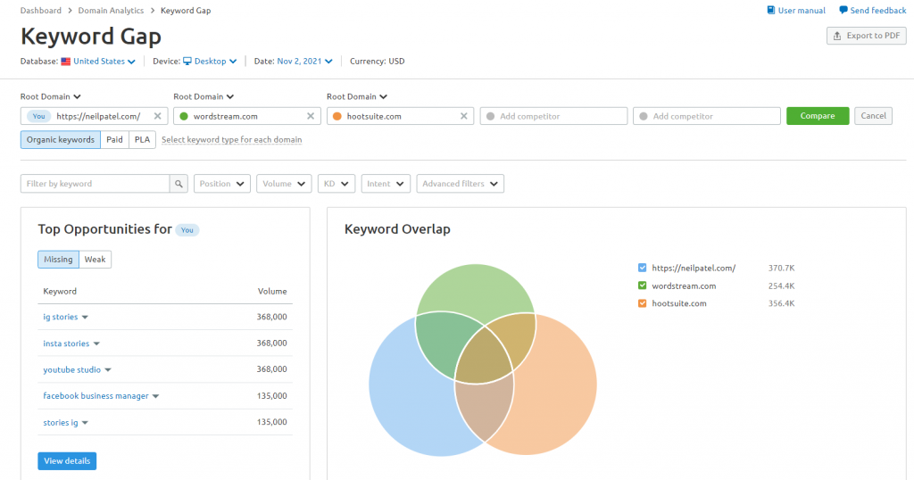Open the insta stories keyword link
The width and height of the screenshot is (914, 480).
pyautogui.click(x=66, y=343)
